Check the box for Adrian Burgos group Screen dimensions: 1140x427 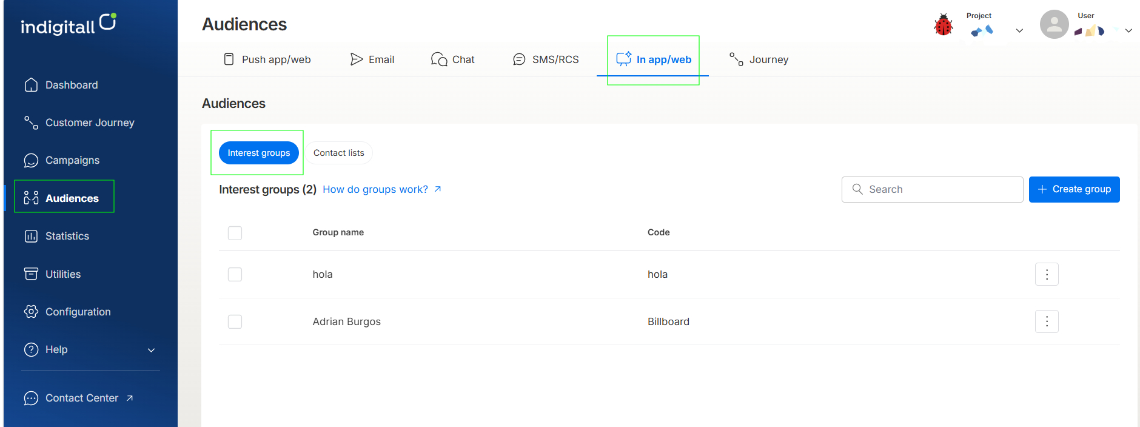pos(235,321)
